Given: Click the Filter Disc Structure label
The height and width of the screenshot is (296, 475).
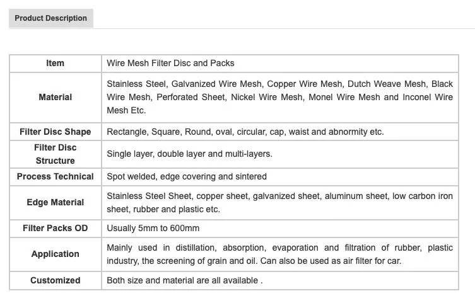Looking at the screenshot, I should tap(56, 154).
